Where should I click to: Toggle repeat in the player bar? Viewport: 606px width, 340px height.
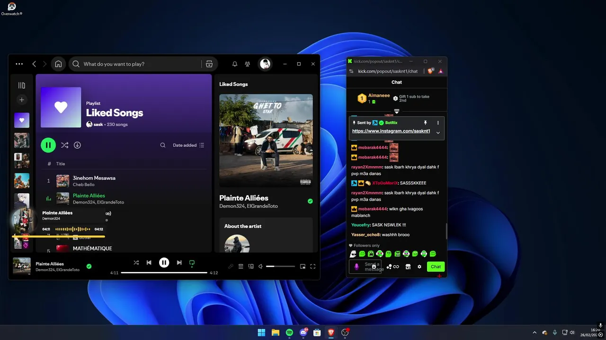click(192, 263)
